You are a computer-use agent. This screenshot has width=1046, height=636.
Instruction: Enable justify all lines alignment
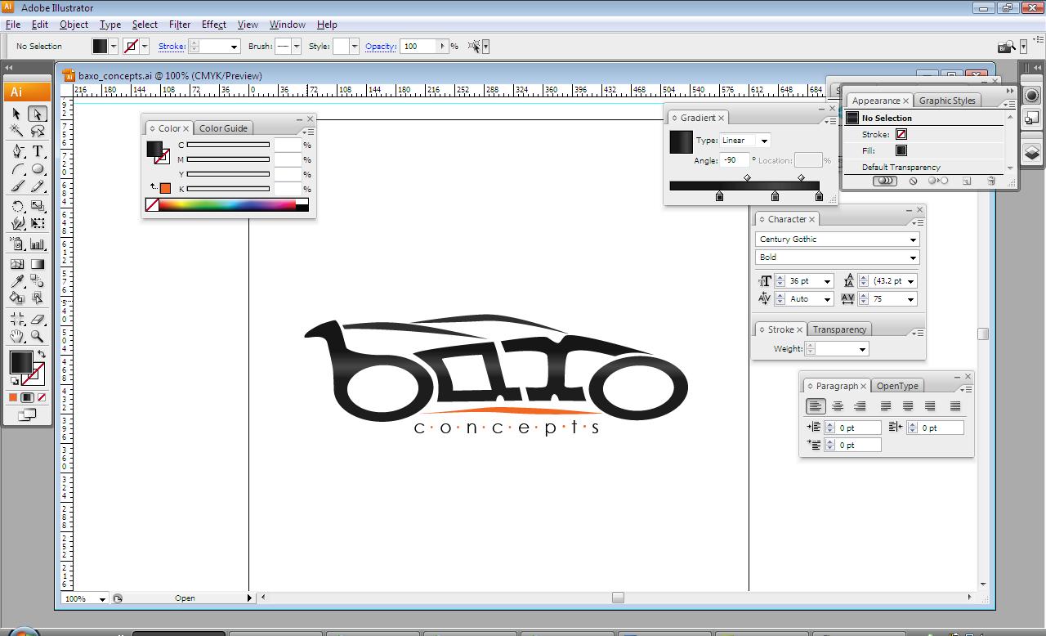point(954,406)
